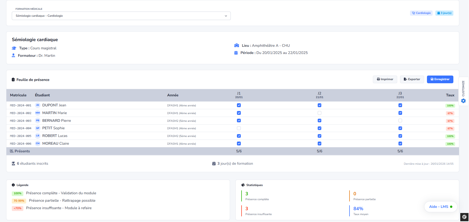Open the Formation médicale dropdown
The image size is (469, 222).
[121, 16]
